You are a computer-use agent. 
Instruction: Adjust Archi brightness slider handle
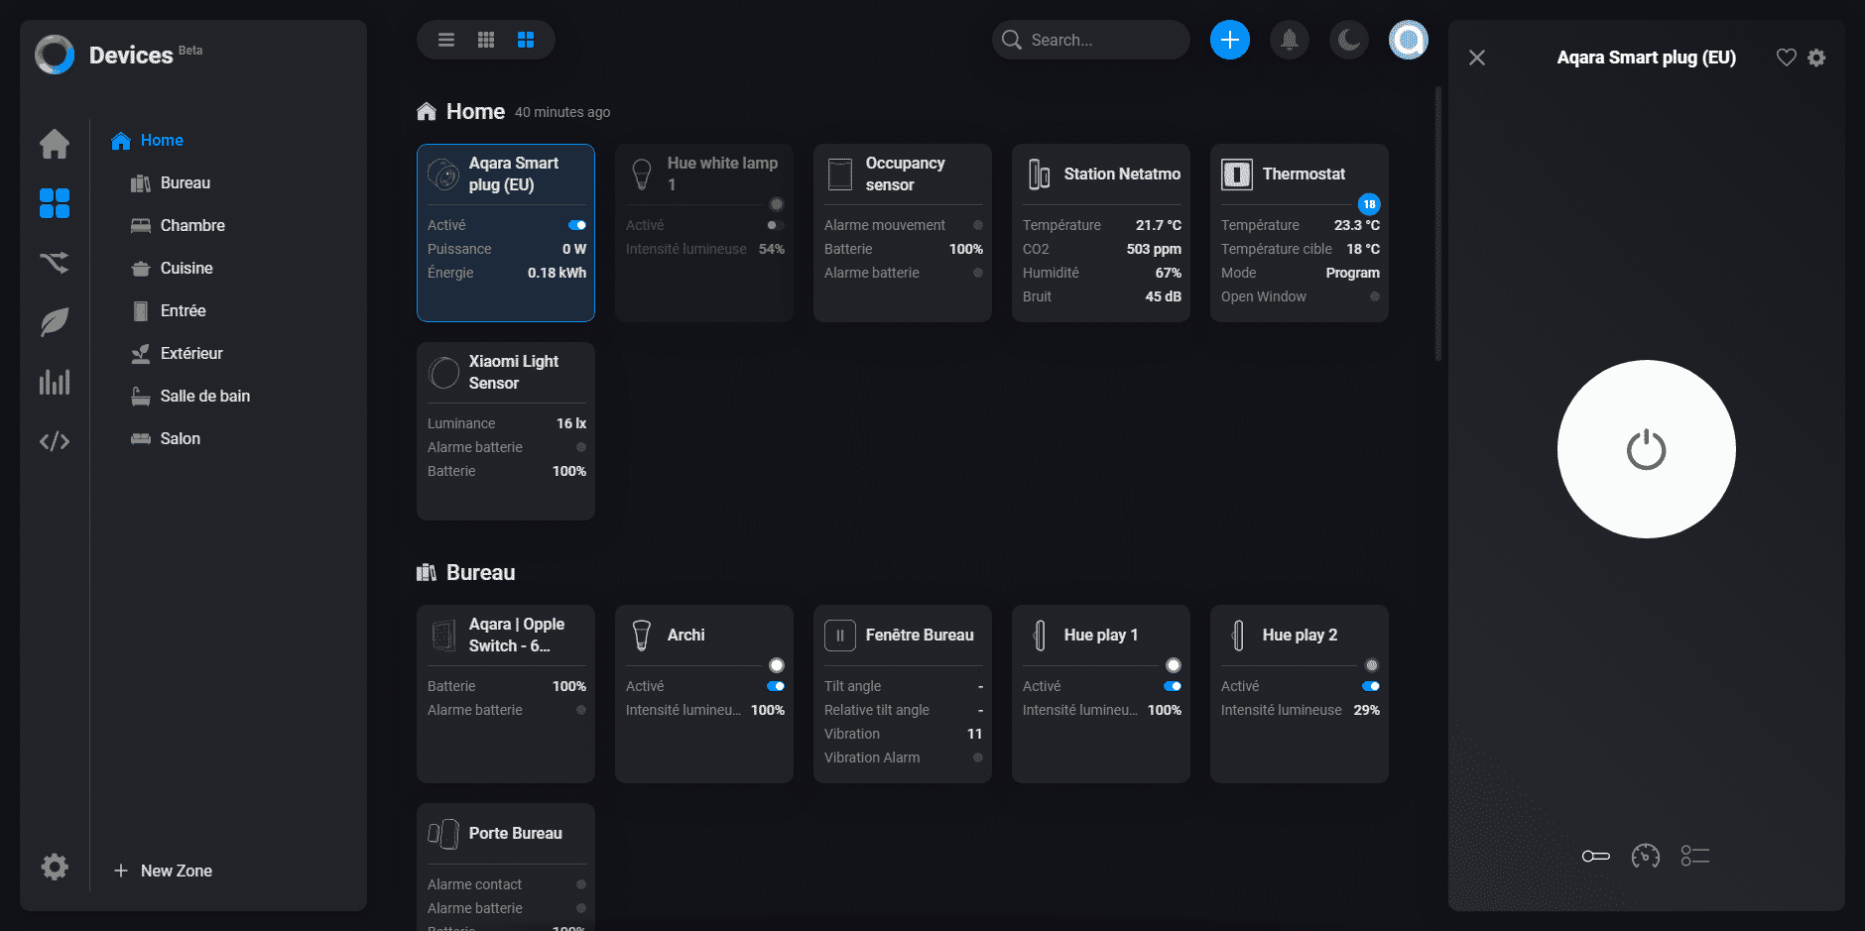coord(777,665)
